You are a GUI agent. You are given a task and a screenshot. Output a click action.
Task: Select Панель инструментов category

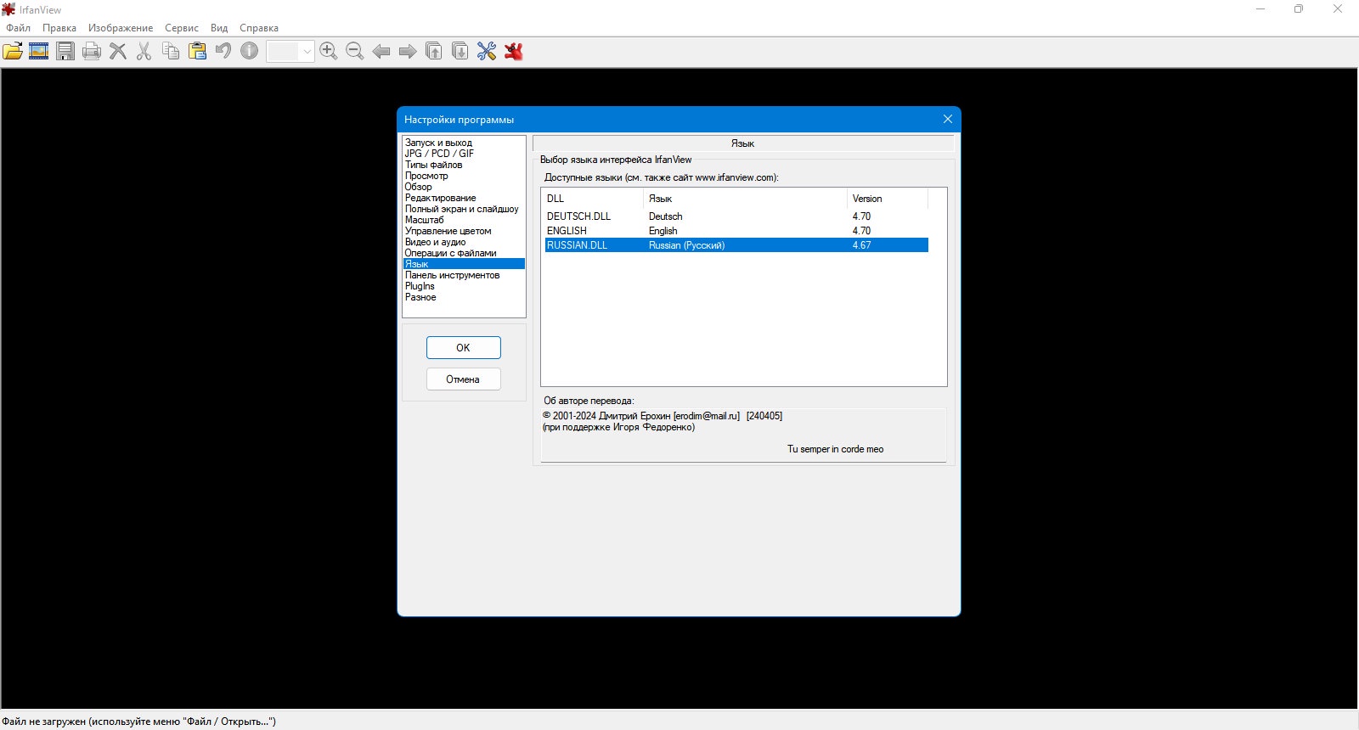click(x=464, y=275)
